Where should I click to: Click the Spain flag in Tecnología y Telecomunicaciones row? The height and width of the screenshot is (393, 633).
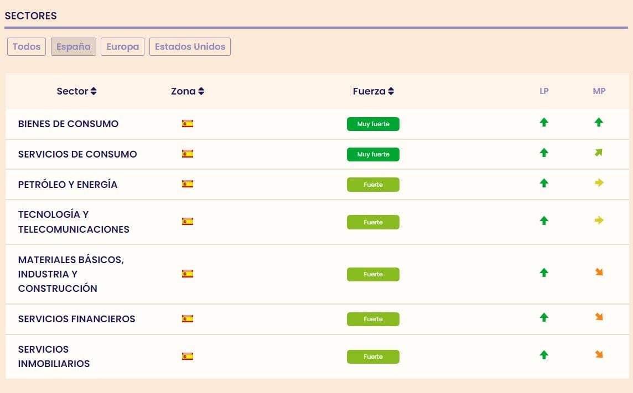click(x=188, y=222)
